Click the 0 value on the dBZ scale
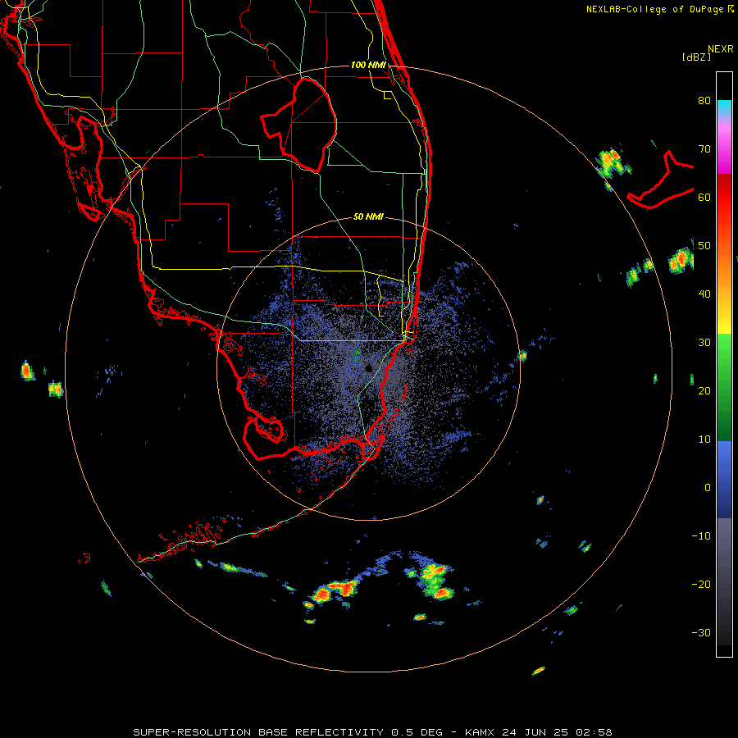 [708, 488]
